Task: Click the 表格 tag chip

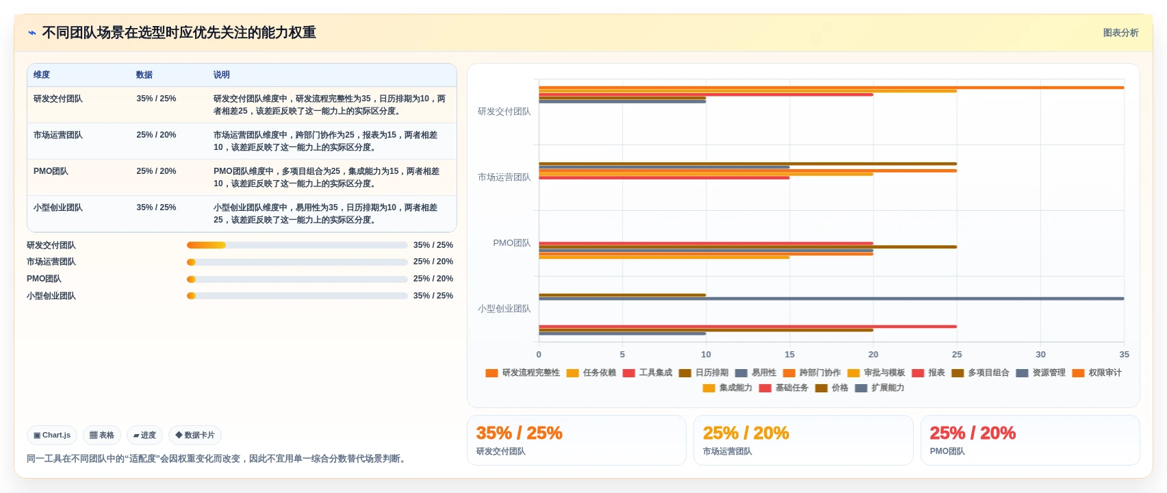Action: coord(102,435)
